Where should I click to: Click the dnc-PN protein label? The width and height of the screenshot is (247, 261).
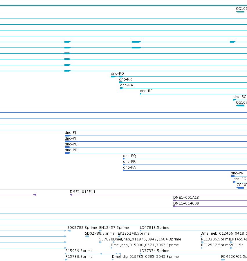point(237,173)
